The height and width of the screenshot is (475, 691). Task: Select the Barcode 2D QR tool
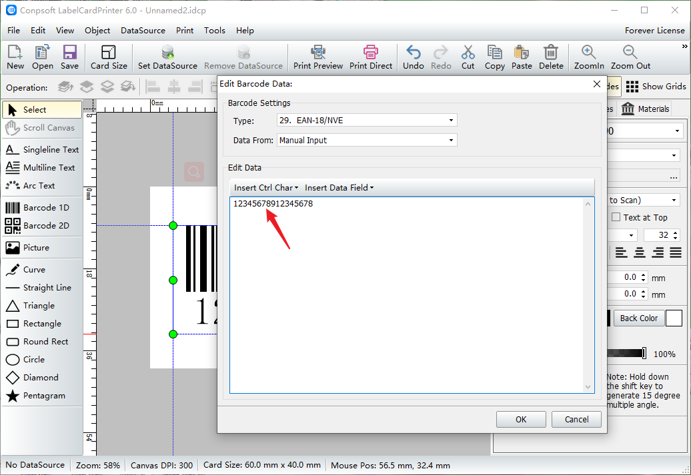point(42,226)
